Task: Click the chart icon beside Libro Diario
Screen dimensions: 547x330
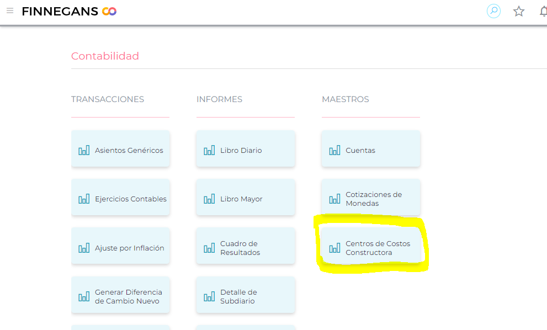Action: coord(209,150)
